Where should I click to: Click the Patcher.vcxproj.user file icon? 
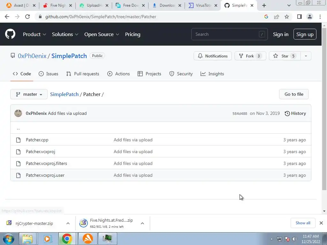point(18,175)
